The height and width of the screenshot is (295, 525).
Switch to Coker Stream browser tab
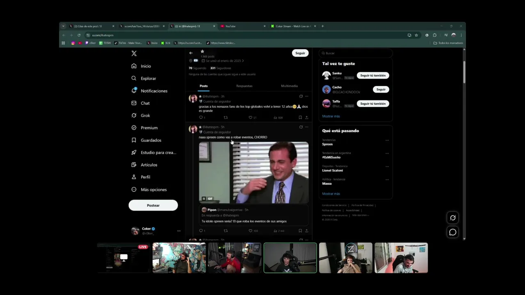(293, 26)
